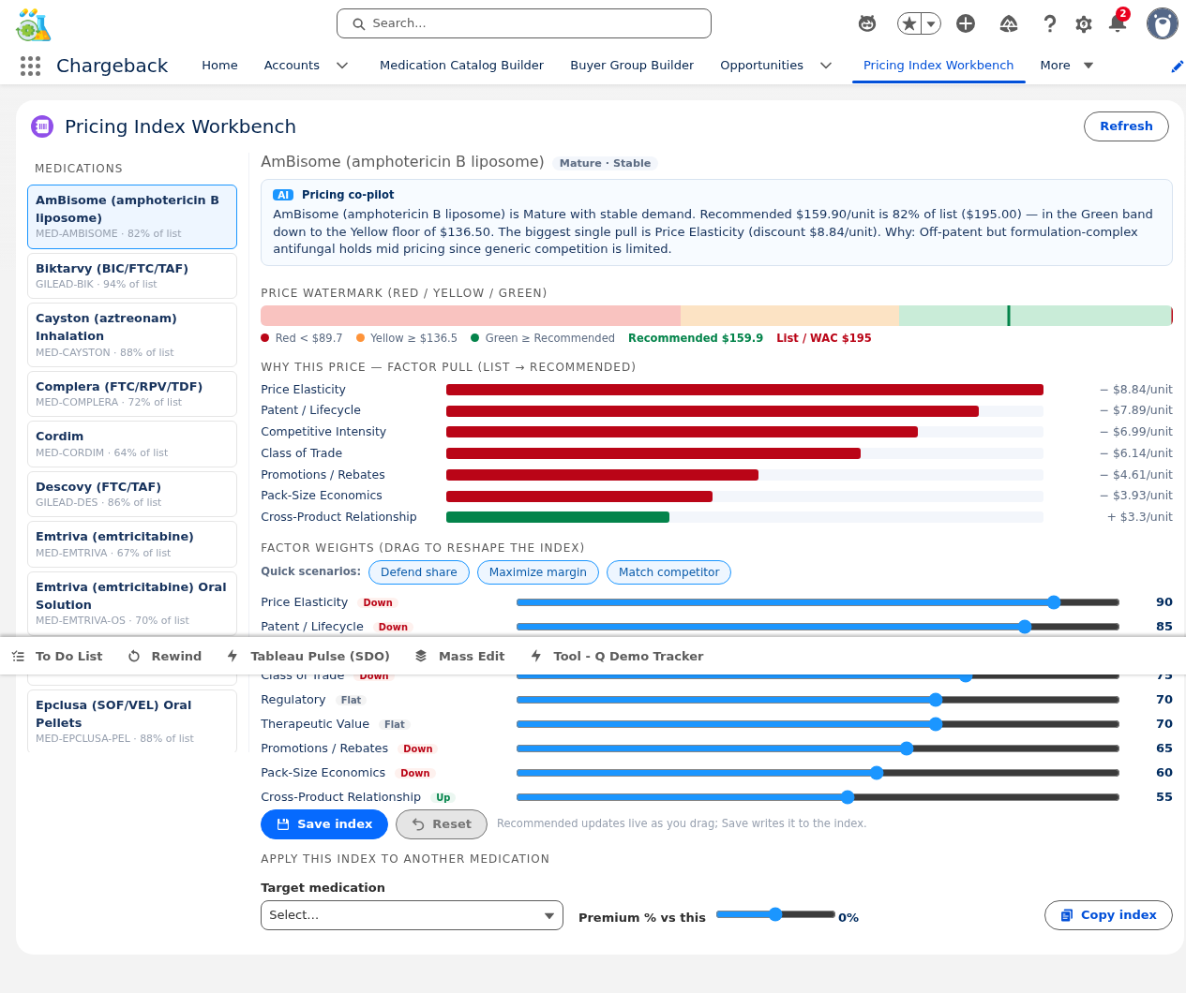Apply the Defend share scenario
This screenshot has height=993, width=1186.
419,572
